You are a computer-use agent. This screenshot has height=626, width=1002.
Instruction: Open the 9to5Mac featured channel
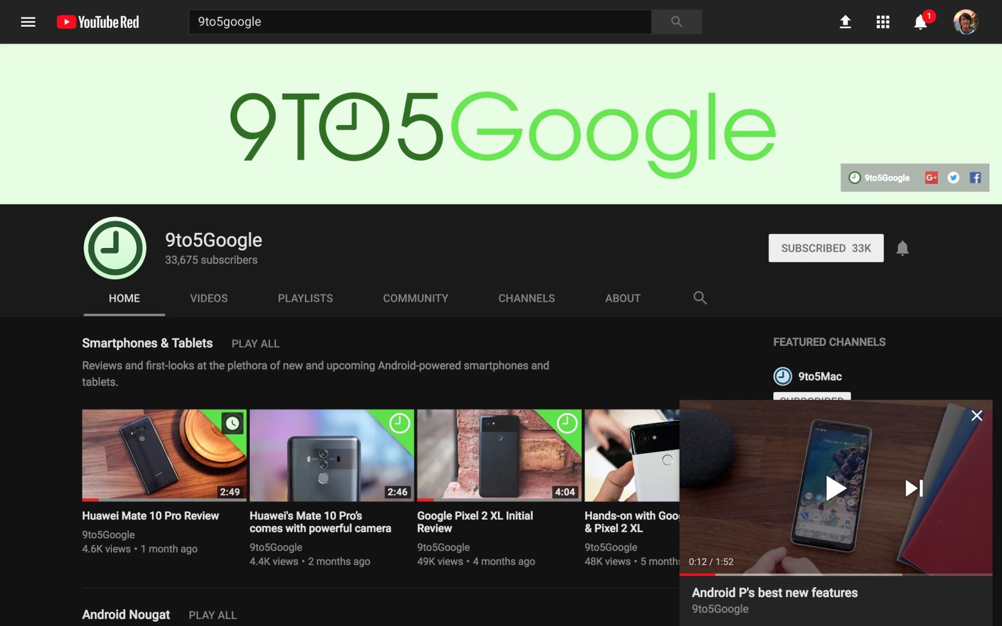click(x=819, y=376)
